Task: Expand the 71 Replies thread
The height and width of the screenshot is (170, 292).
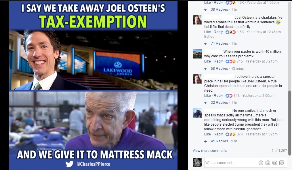Action: point(219,43)
